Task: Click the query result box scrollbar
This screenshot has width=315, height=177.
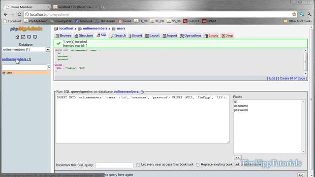Action: pos(306,62)
